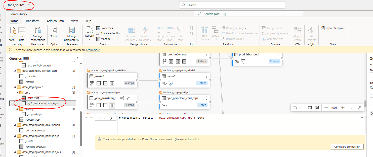Select the highlighted last step in _ppic_pemetaan_c card

pyautogui.click(x=112, y=105)
